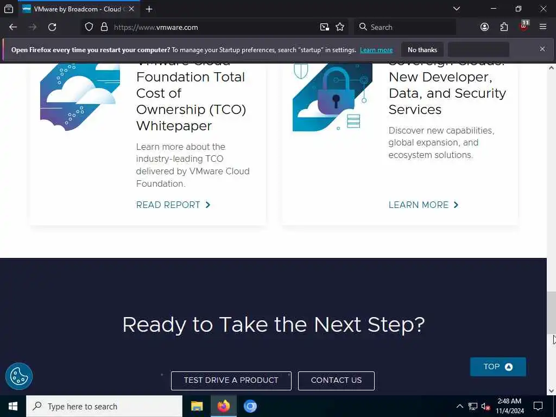Open the Firefox hamburger menu
The height and width of the screenshot is (417, 556).
(x=543, y=27)
